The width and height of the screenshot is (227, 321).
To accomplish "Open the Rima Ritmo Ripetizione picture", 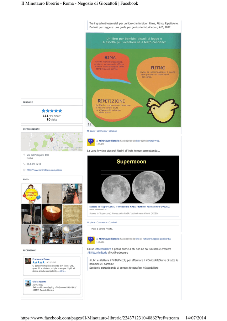I will click(133, 80).
